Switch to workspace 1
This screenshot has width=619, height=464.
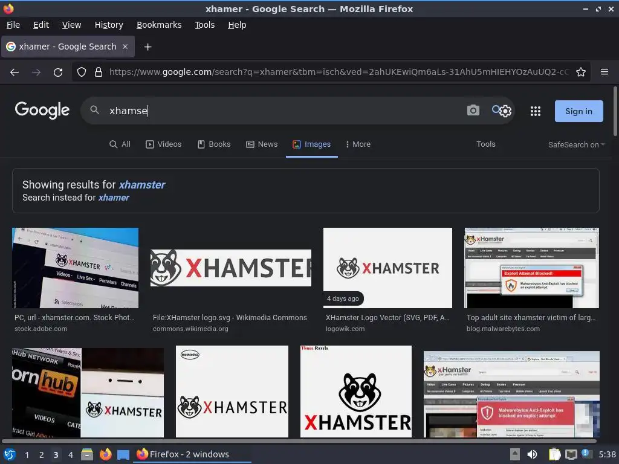pos(27,455)
